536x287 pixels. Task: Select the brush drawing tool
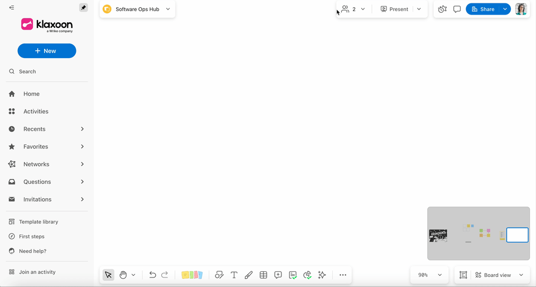(x=248, y=275)
